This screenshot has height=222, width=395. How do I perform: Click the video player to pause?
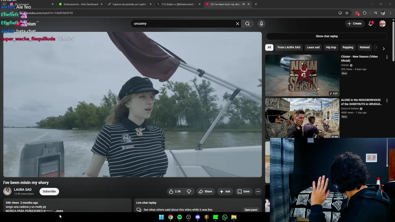point(132,105)
